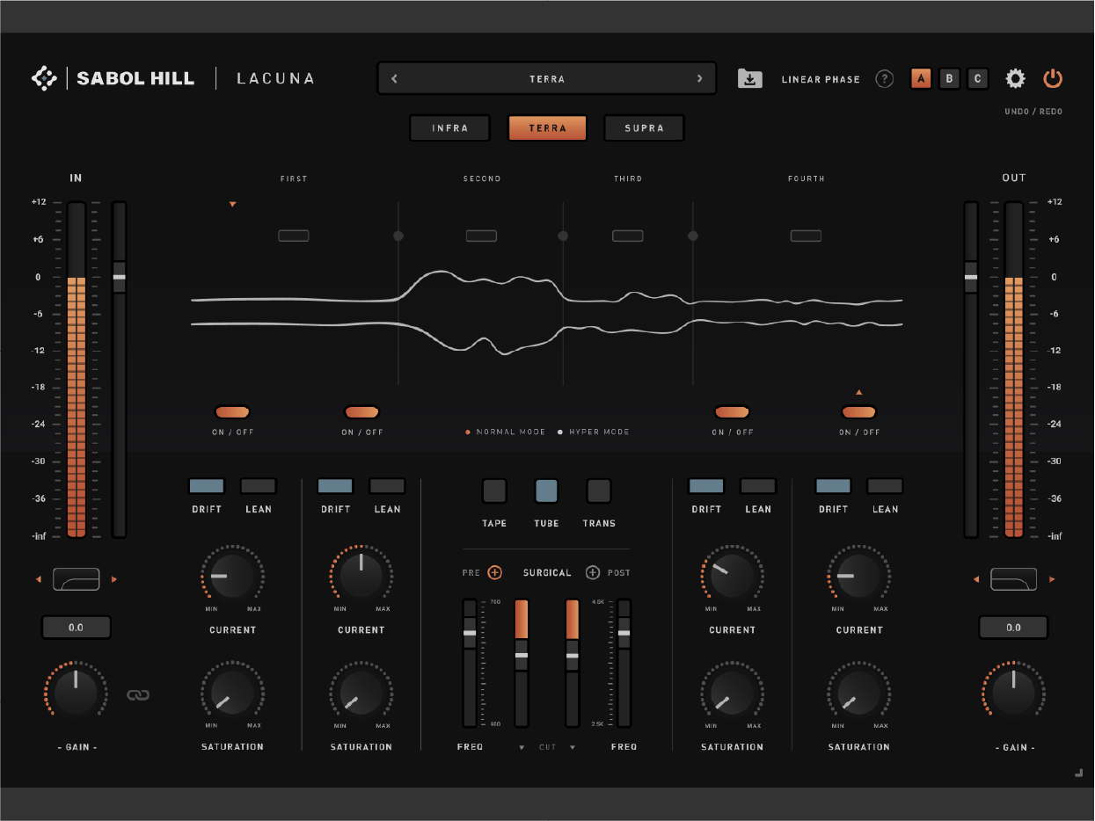The image size is (1095, 821).
Task: Click the output level fader handle
Action: tap(971, 277)
